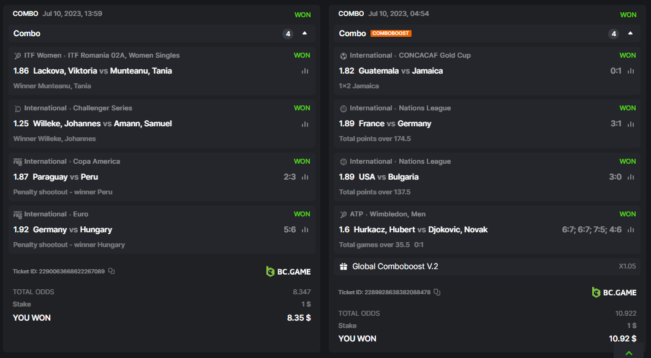This screenshot has width=651, height=358.
Task: Click BC.GAME logo on right ticket
Action: tap(614, 292)
